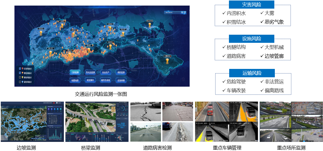Enable the 蓝色风险点 checkbox

pos(20,82)
